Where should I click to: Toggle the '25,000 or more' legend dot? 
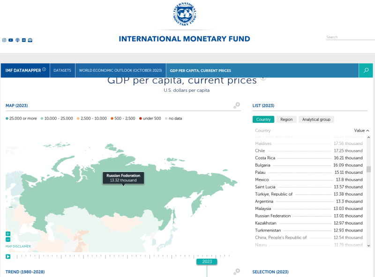click(7, 119)
